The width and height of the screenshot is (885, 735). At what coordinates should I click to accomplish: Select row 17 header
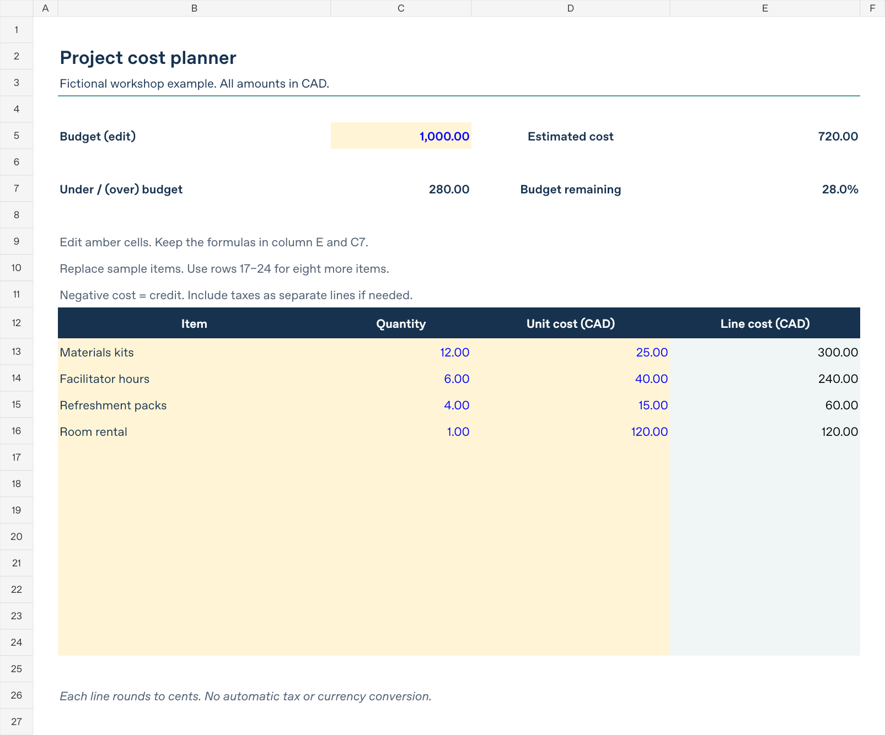(17, 457)
